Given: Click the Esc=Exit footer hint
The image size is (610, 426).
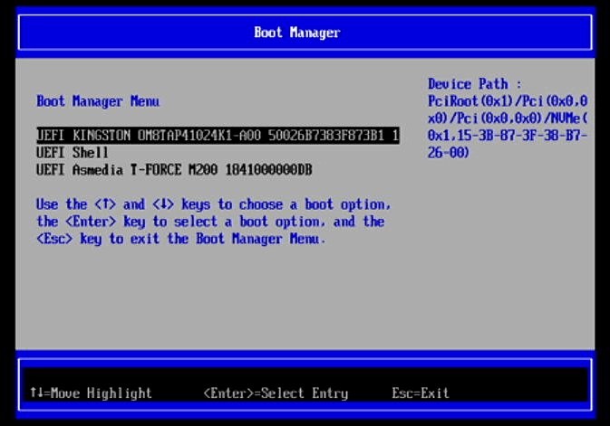Looking at the screenshot, I should pyautogui.click(x=421, y=393).
